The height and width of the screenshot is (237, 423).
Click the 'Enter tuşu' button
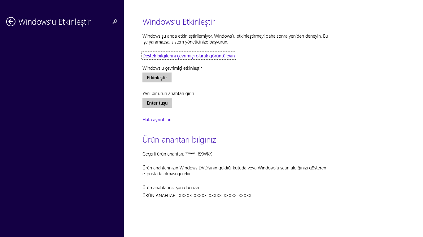tap(157, 103)
